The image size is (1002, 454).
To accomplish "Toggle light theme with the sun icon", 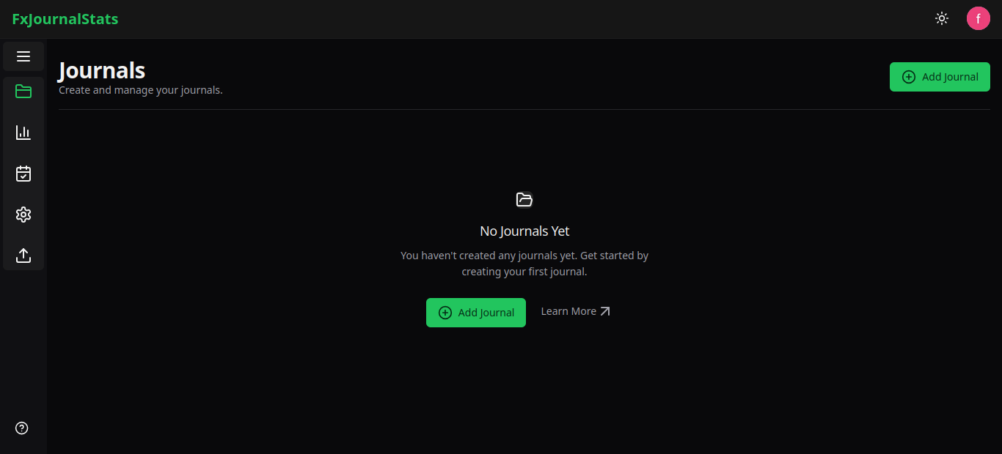I will 942,19.
